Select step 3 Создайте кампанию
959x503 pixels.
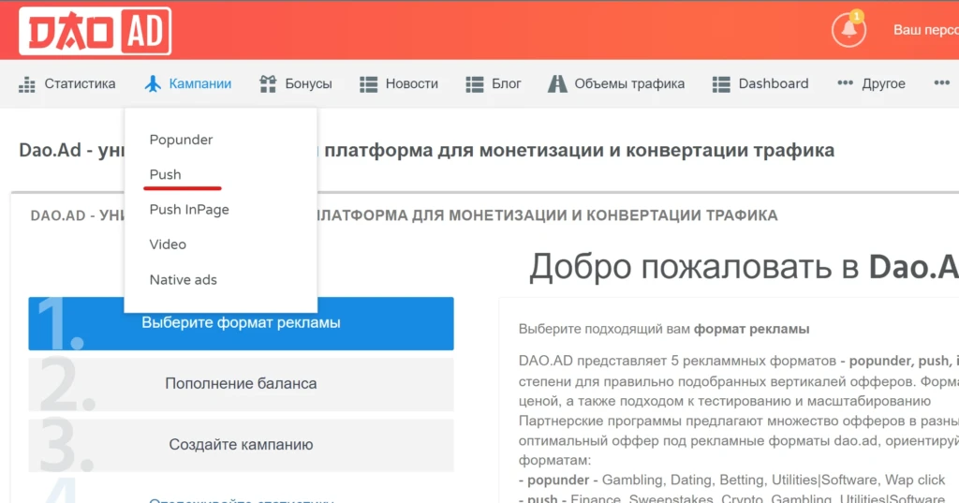[241, 445]
